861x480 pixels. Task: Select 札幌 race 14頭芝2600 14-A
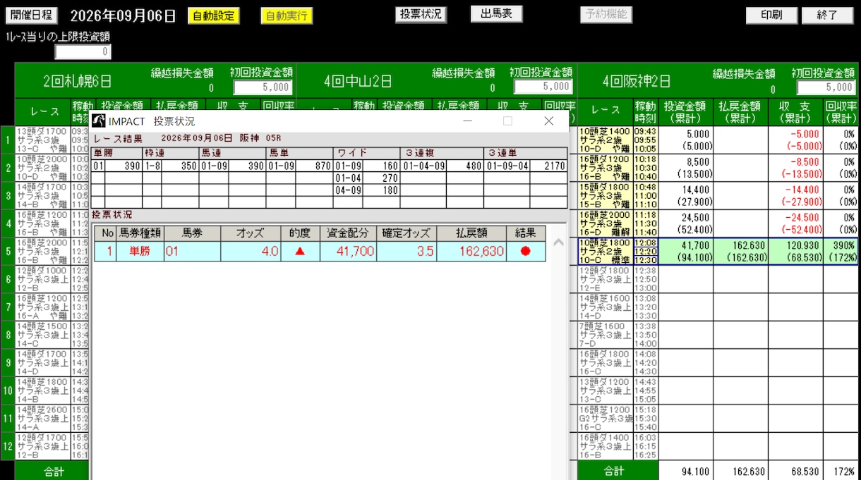(43, 418)
